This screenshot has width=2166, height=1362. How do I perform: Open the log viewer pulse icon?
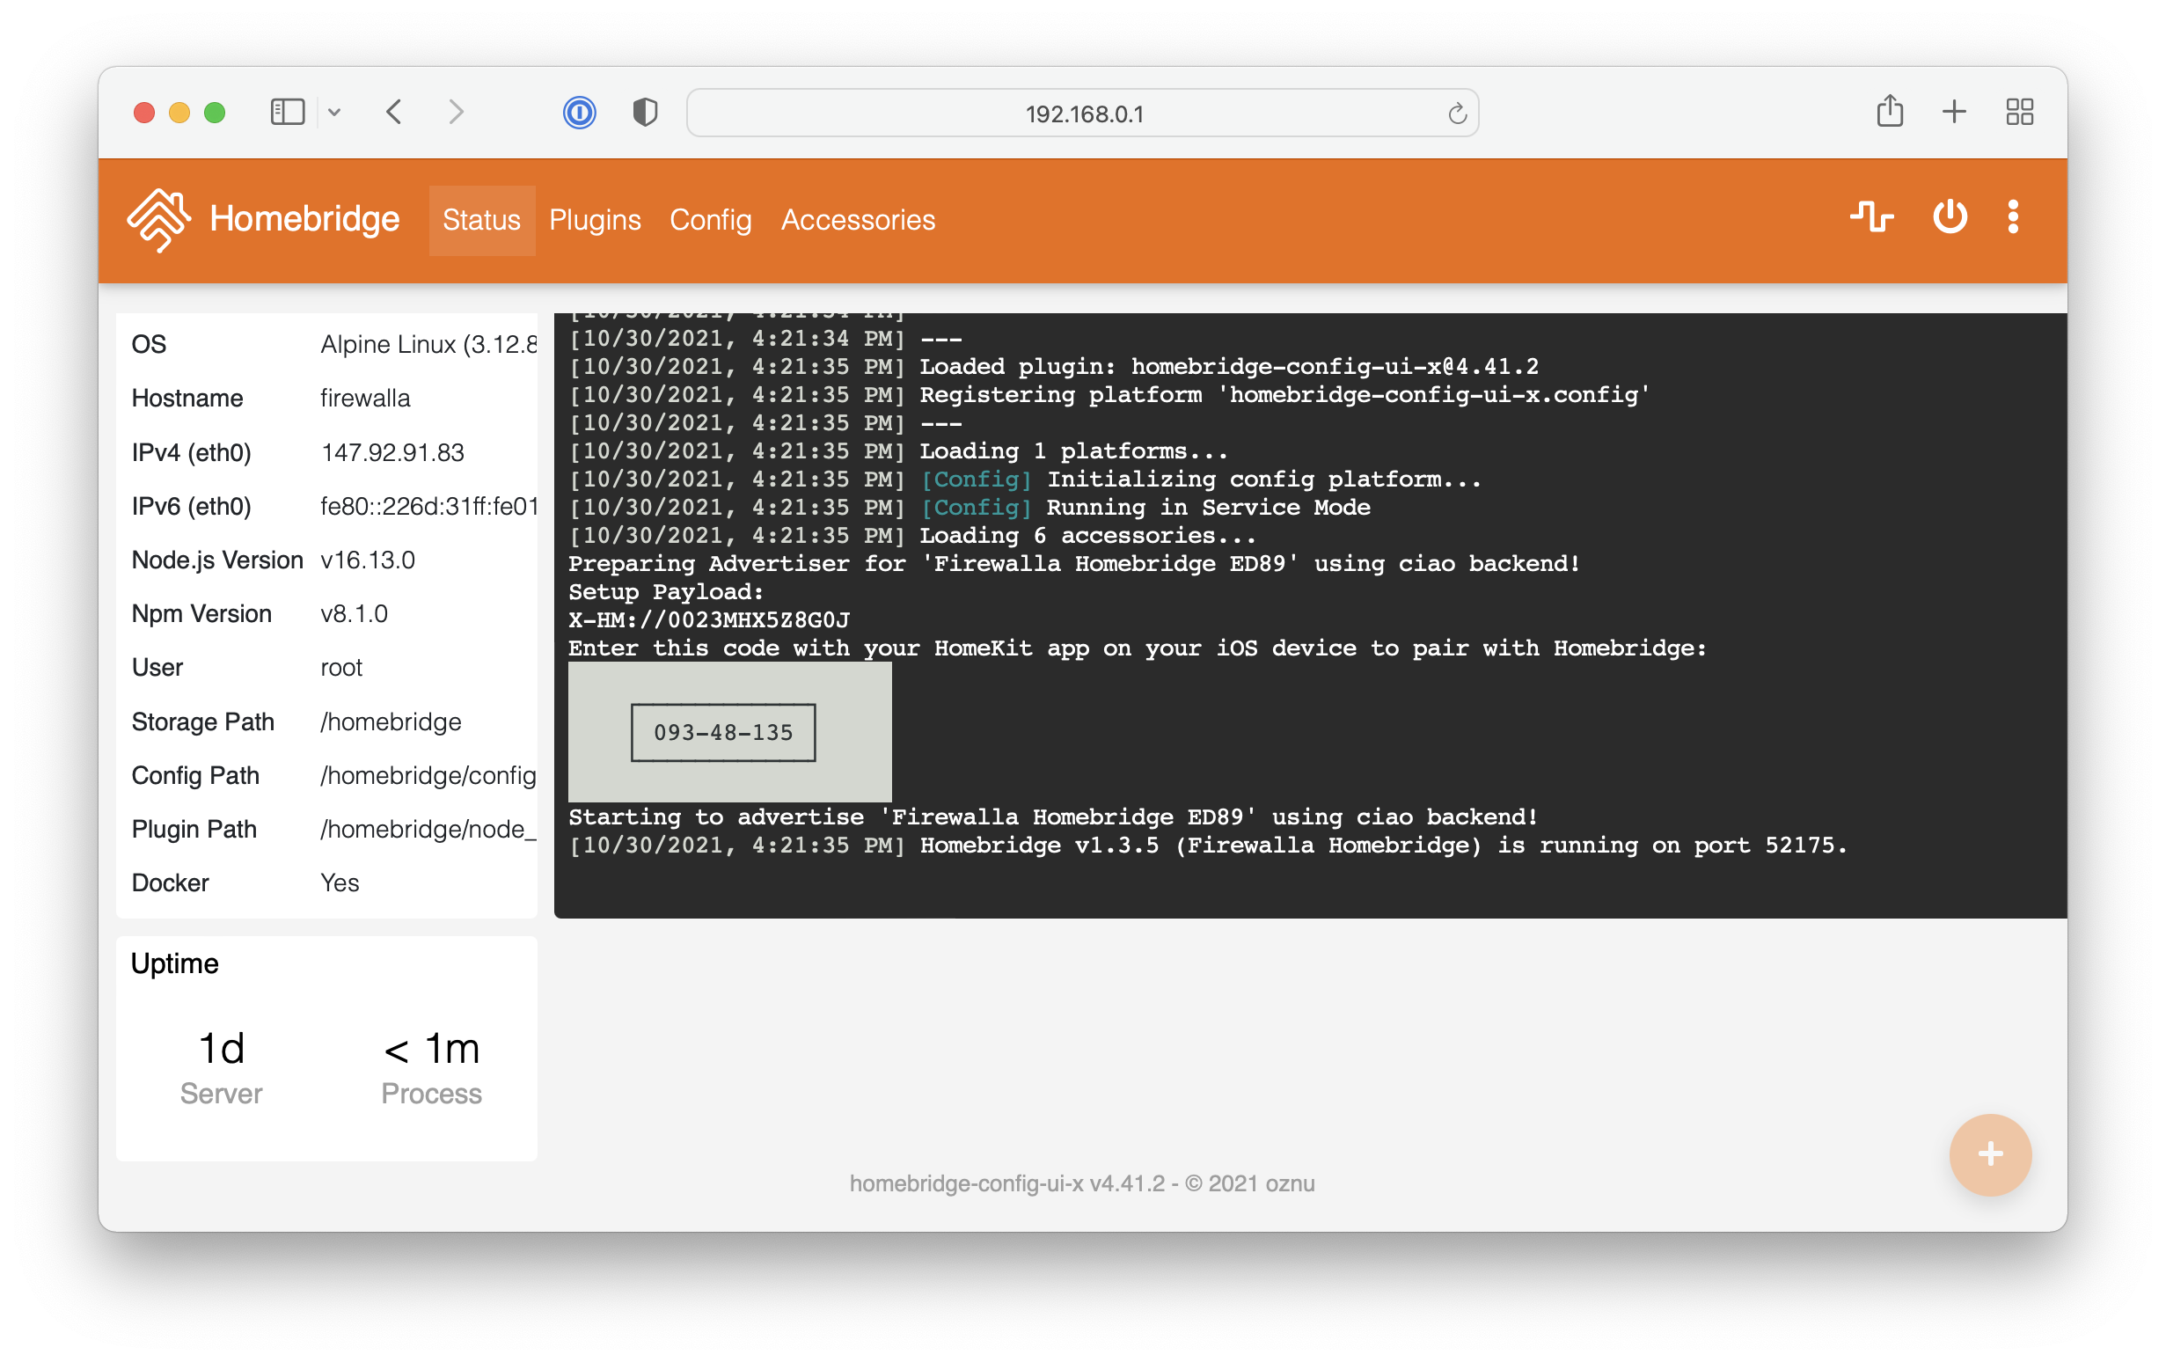click(1871, 217)
